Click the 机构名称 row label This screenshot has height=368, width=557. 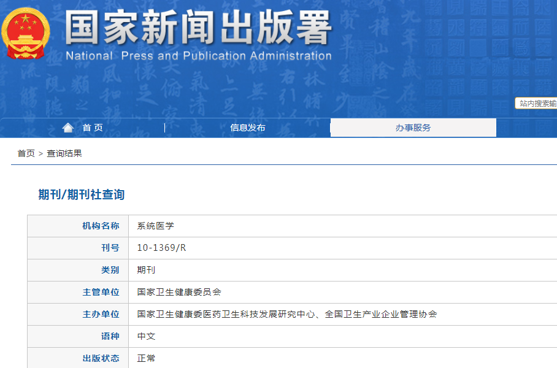pyautogui.click(x=101, y=226)
